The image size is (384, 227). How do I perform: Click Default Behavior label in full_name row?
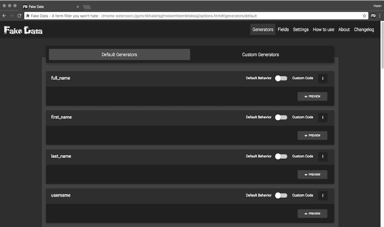(259, 78)
